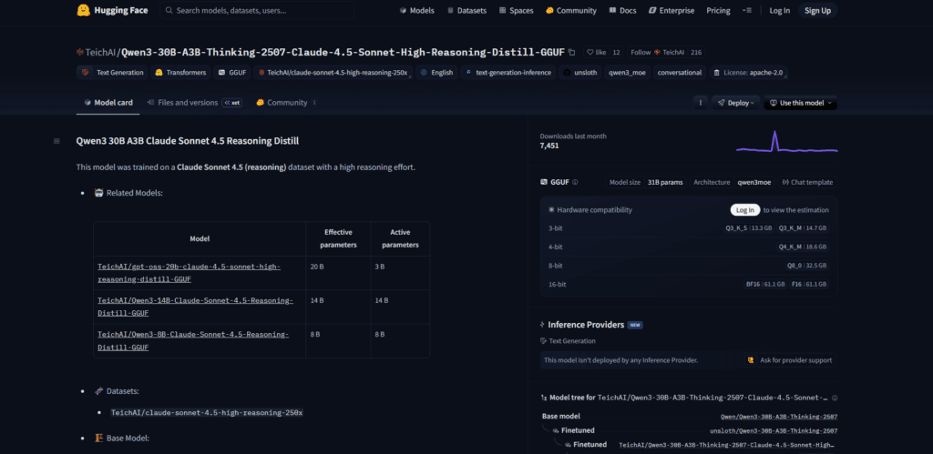Click the Hardware compatibility chip icon
This screenshot has height=454, width=933.
pos(551,210)
